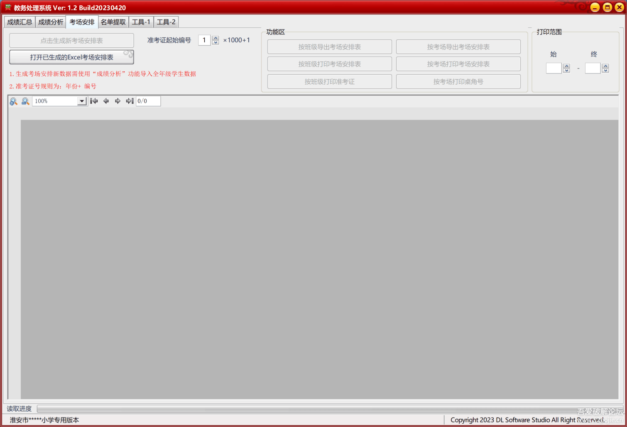Viewport: 627px width, 427px height.
Task: Click the 准考证起始编号 number field
Action: pyautogui.click(x=204, y=40)
